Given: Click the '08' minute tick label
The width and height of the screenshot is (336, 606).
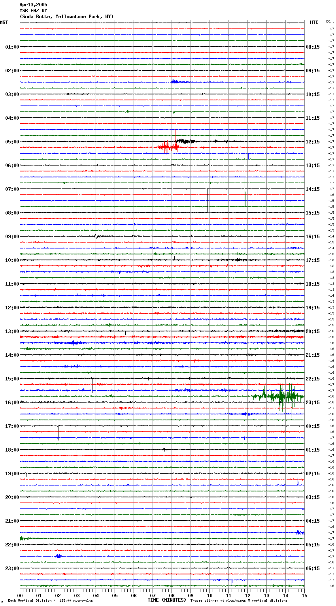Looking at the screenshot, I should pyautogui.click(x=172, y=595).
